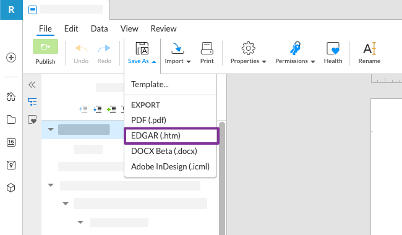
Task: Collapse the third-level outline section arrow
Action: point(80,222)
